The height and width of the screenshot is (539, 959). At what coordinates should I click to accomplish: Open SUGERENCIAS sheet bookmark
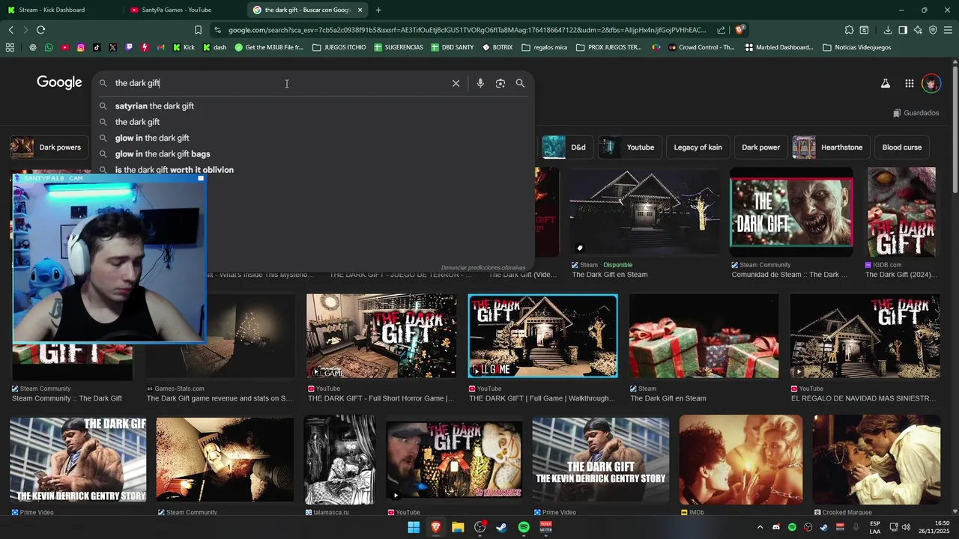(x=398, y=47)
